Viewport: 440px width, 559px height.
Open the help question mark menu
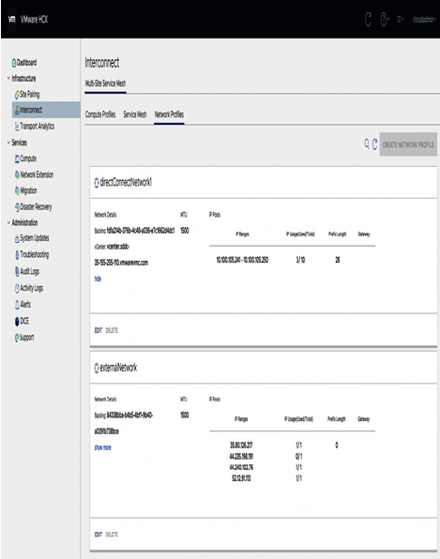[x=385, y=20]
